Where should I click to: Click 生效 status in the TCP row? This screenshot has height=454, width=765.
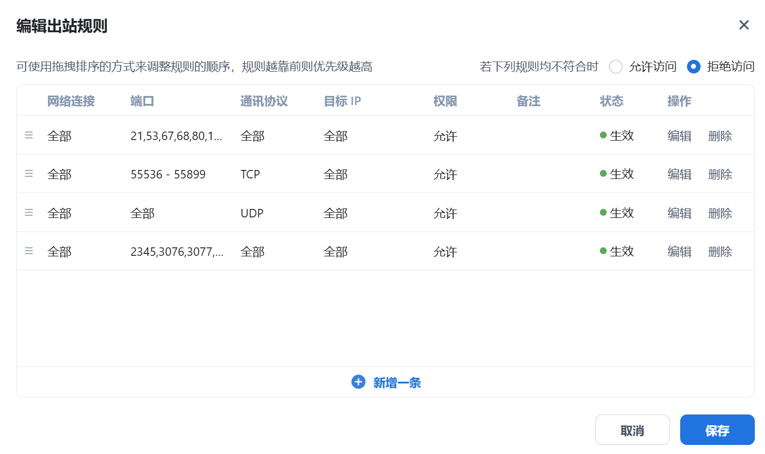pyautogui.click(x=617, y=174)
